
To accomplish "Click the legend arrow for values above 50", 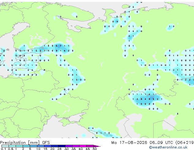I will click(97, 146).
